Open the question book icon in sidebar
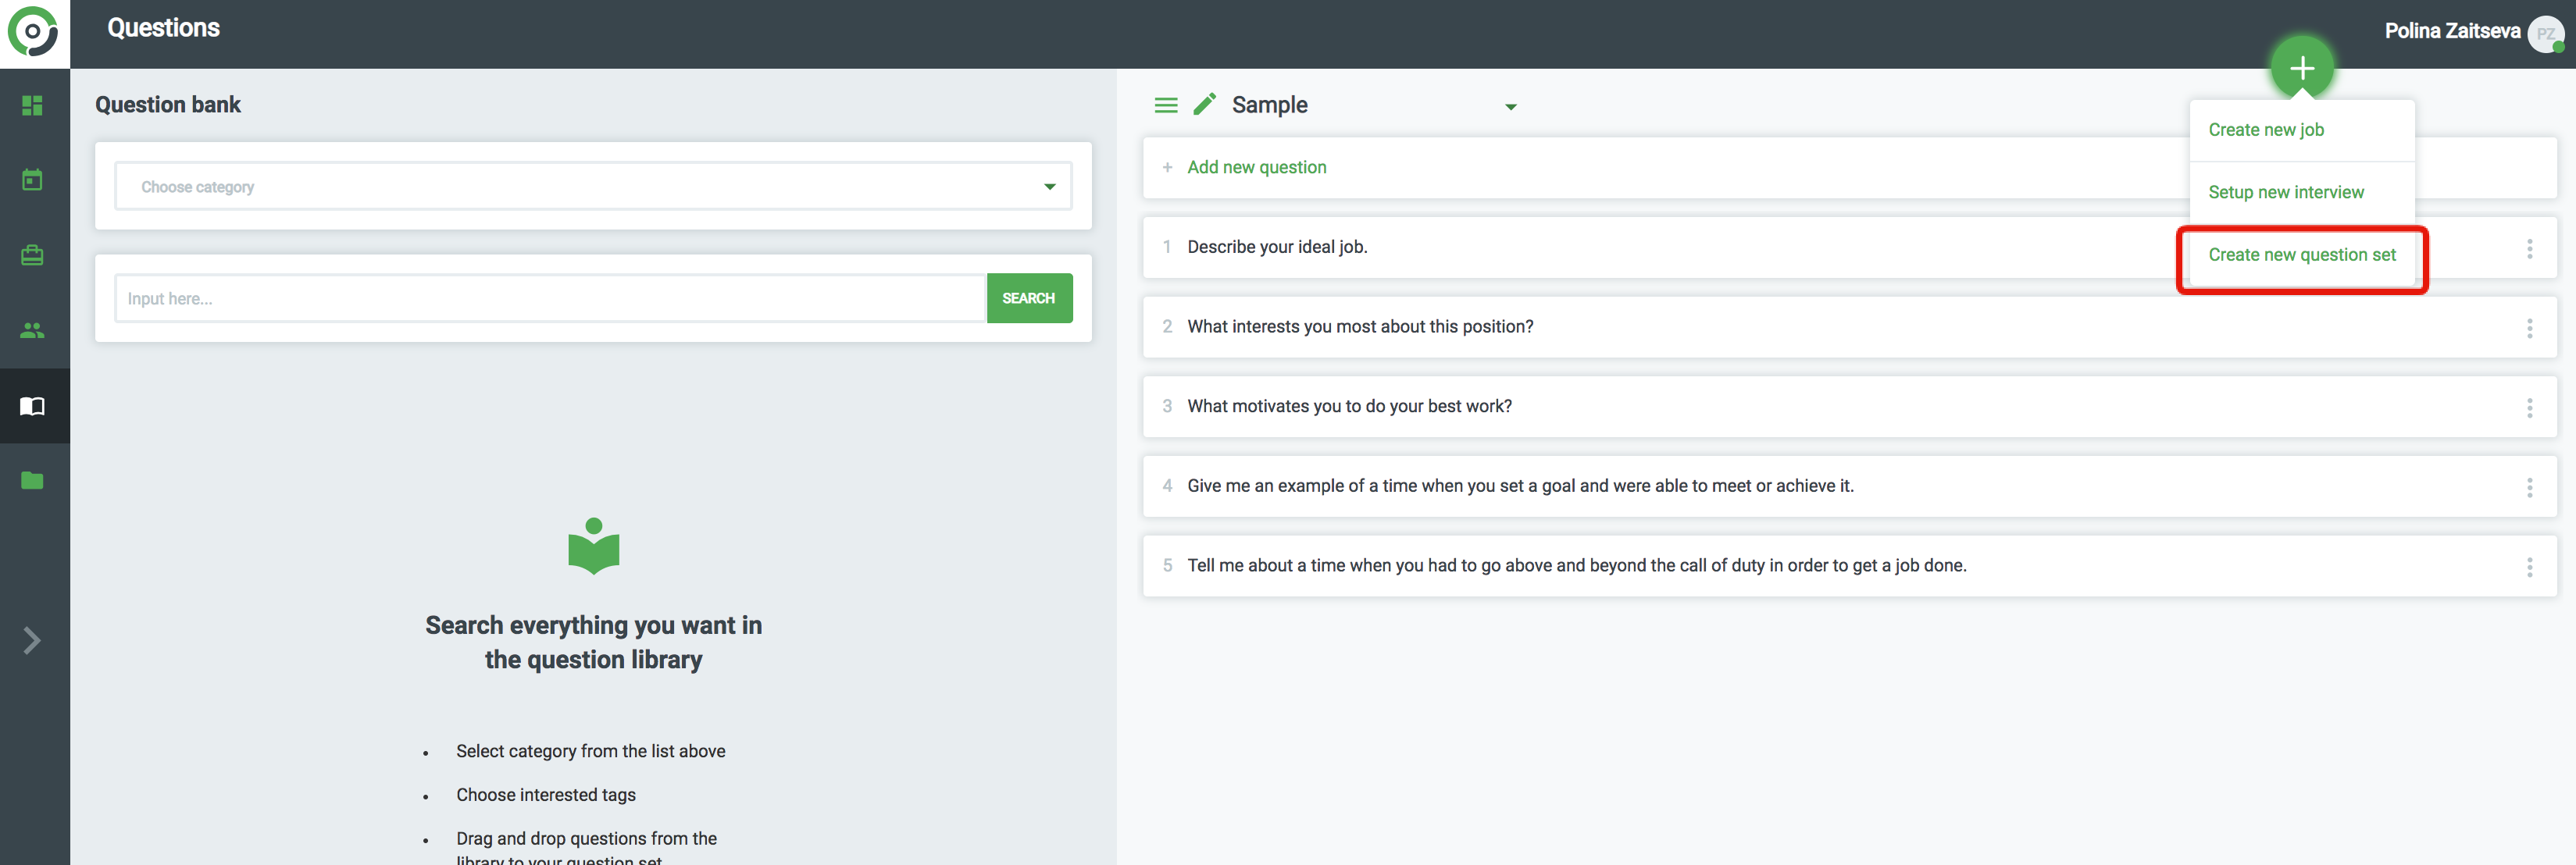Image resolution: width=2576 pixels, height=865 pixels. point(32,406)
